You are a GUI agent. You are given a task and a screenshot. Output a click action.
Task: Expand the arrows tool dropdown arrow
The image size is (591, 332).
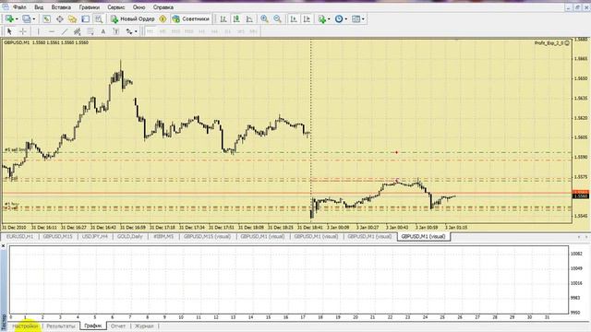[x=136, y=31]
